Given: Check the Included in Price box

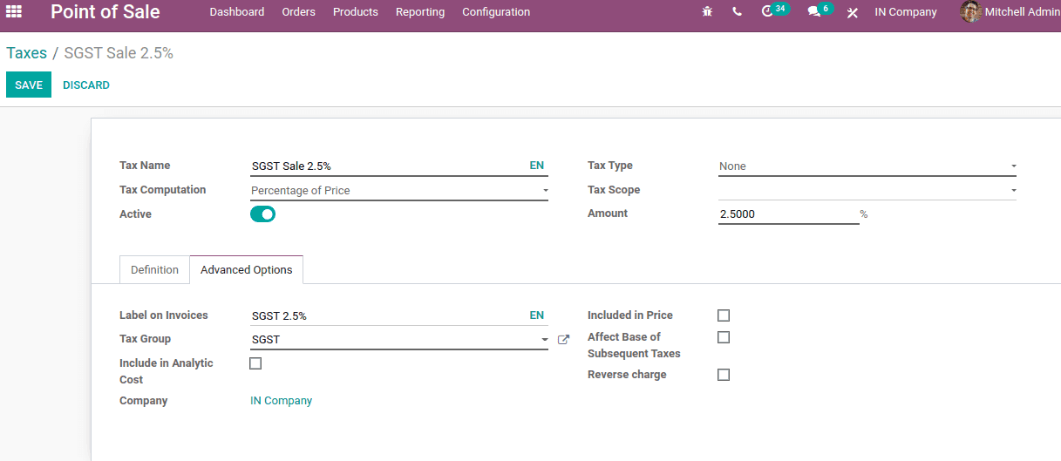Looking at the screenshot, I should coord(724,315).
